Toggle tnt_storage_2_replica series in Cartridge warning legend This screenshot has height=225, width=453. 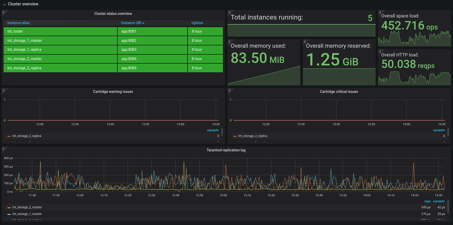pos(27,136)
